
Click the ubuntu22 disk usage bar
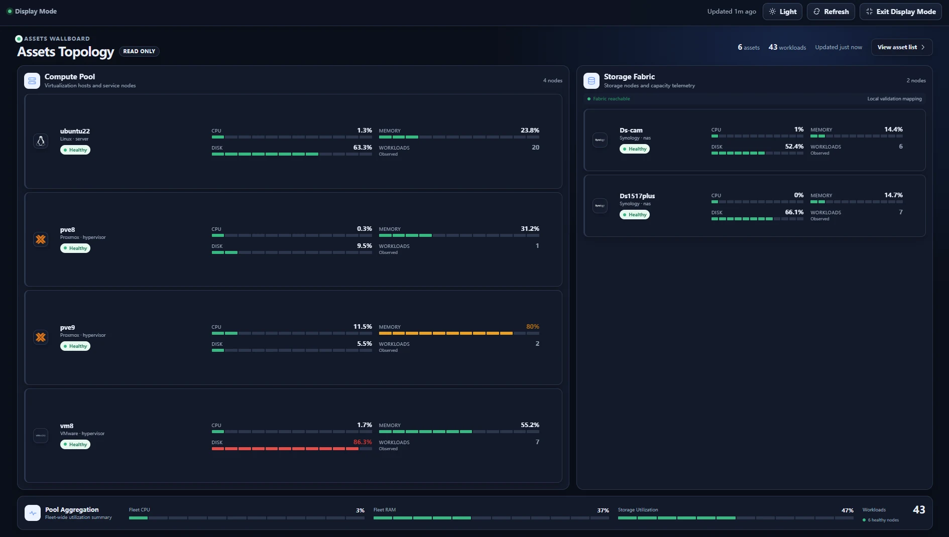coord(292,154)
